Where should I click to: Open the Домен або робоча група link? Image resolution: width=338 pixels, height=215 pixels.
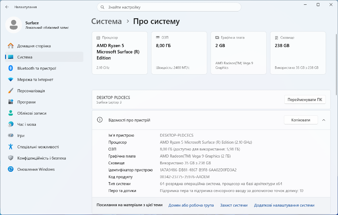point(191,205)
